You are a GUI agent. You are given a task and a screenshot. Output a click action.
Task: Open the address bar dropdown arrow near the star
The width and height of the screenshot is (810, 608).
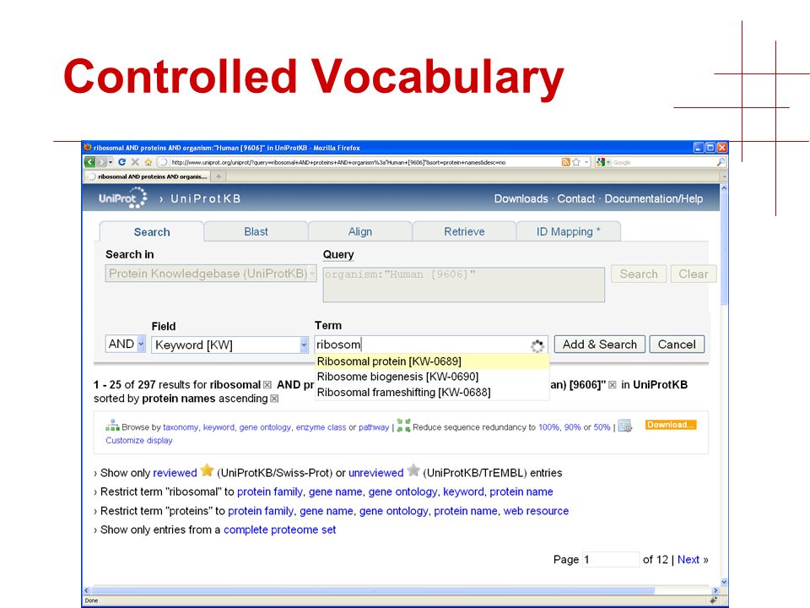(x=586, y=162)
